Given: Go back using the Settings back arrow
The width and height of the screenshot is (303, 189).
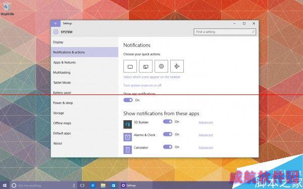Looking at the screenshot, I should (56, 23).
